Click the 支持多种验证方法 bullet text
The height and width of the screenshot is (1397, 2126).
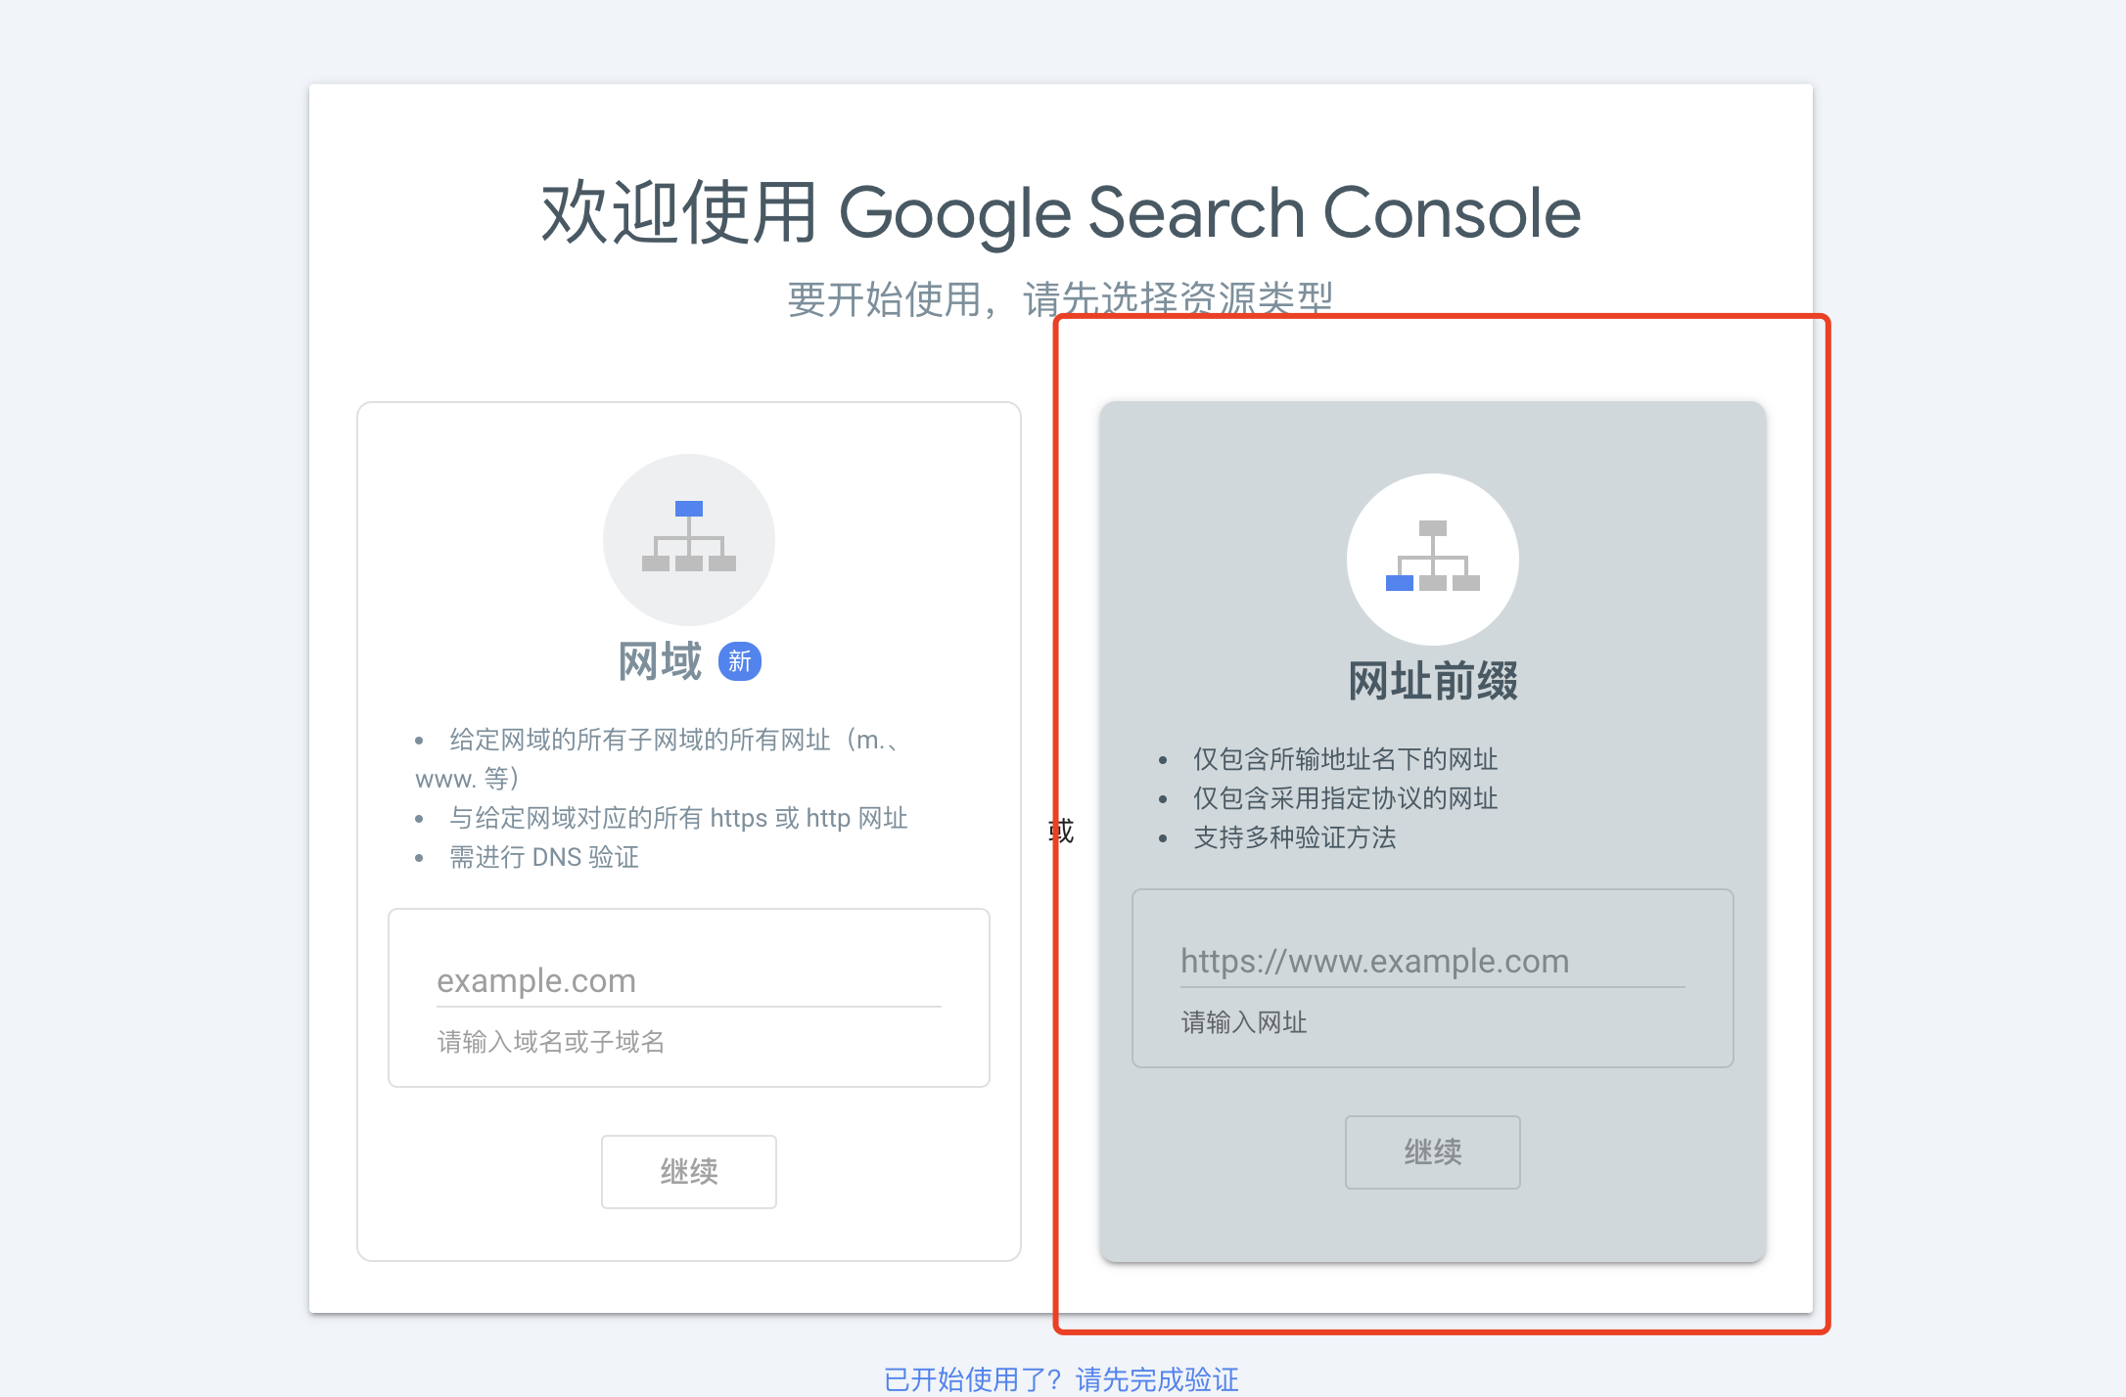[x=1294, y=837]
